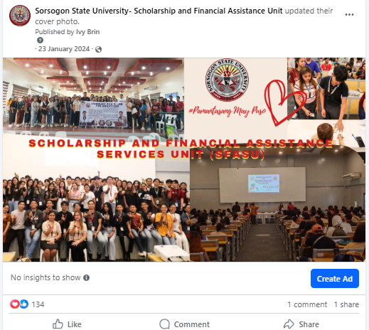Open the cover photo collage image
The image size is (369, 330).
(184, 160)
